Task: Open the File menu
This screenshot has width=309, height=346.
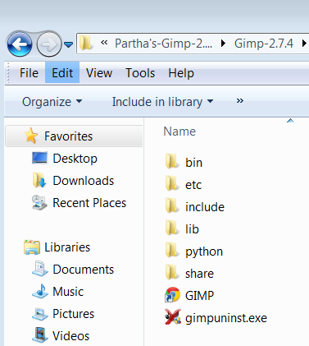Action: tap(29, 73)
